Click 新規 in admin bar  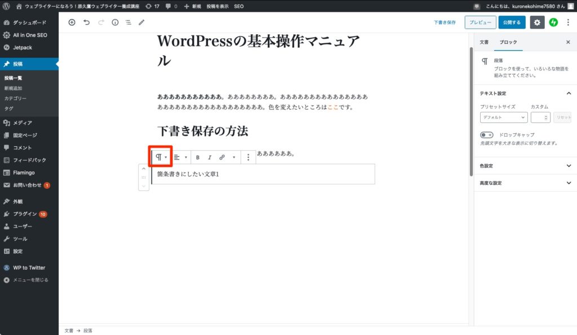193,6
